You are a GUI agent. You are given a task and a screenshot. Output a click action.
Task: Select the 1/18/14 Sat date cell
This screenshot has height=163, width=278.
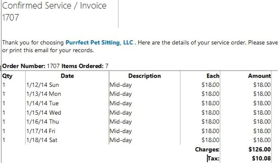(42, 140)
